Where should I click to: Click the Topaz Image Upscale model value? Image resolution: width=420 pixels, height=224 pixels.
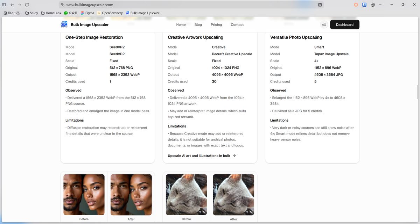coord(331,54)
